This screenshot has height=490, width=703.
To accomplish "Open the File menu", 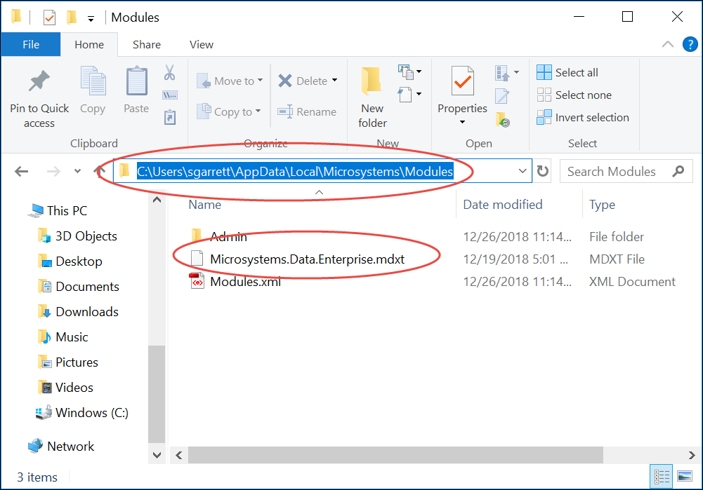I will tap(31, 44).
